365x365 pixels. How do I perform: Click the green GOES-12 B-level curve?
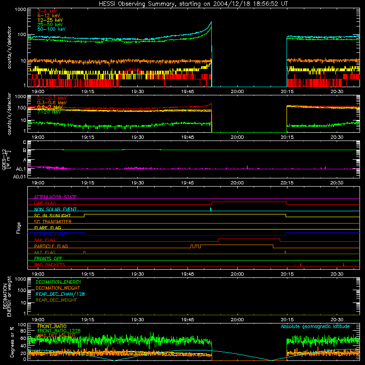(x=193, y=150)
